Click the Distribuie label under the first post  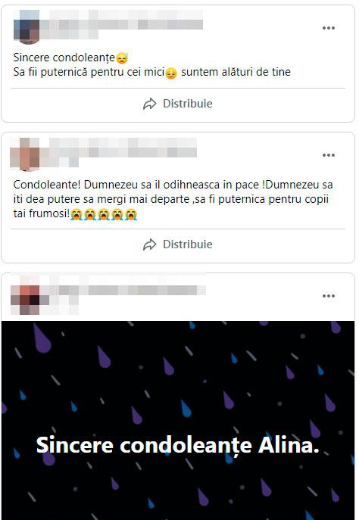(188, 104)
